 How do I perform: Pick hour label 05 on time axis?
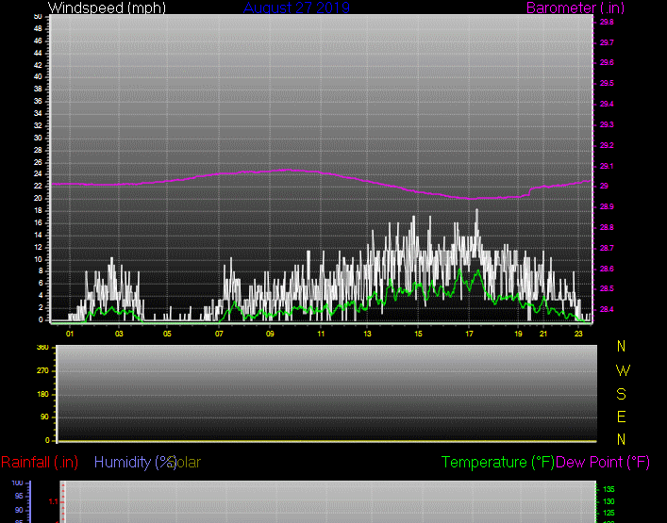click(167, 334)
